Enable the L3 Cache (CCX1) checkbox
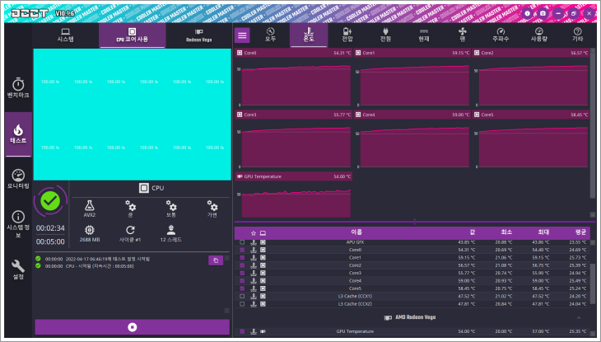Viewport: 601px width, 342px height. click(x=242, y=297)
